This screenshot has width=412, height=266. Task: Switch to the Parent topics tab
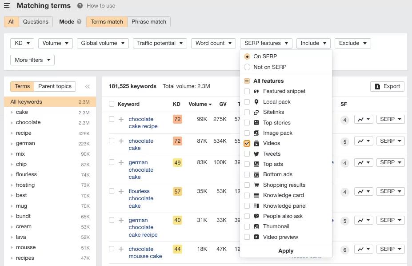click(x=55, y=86)
